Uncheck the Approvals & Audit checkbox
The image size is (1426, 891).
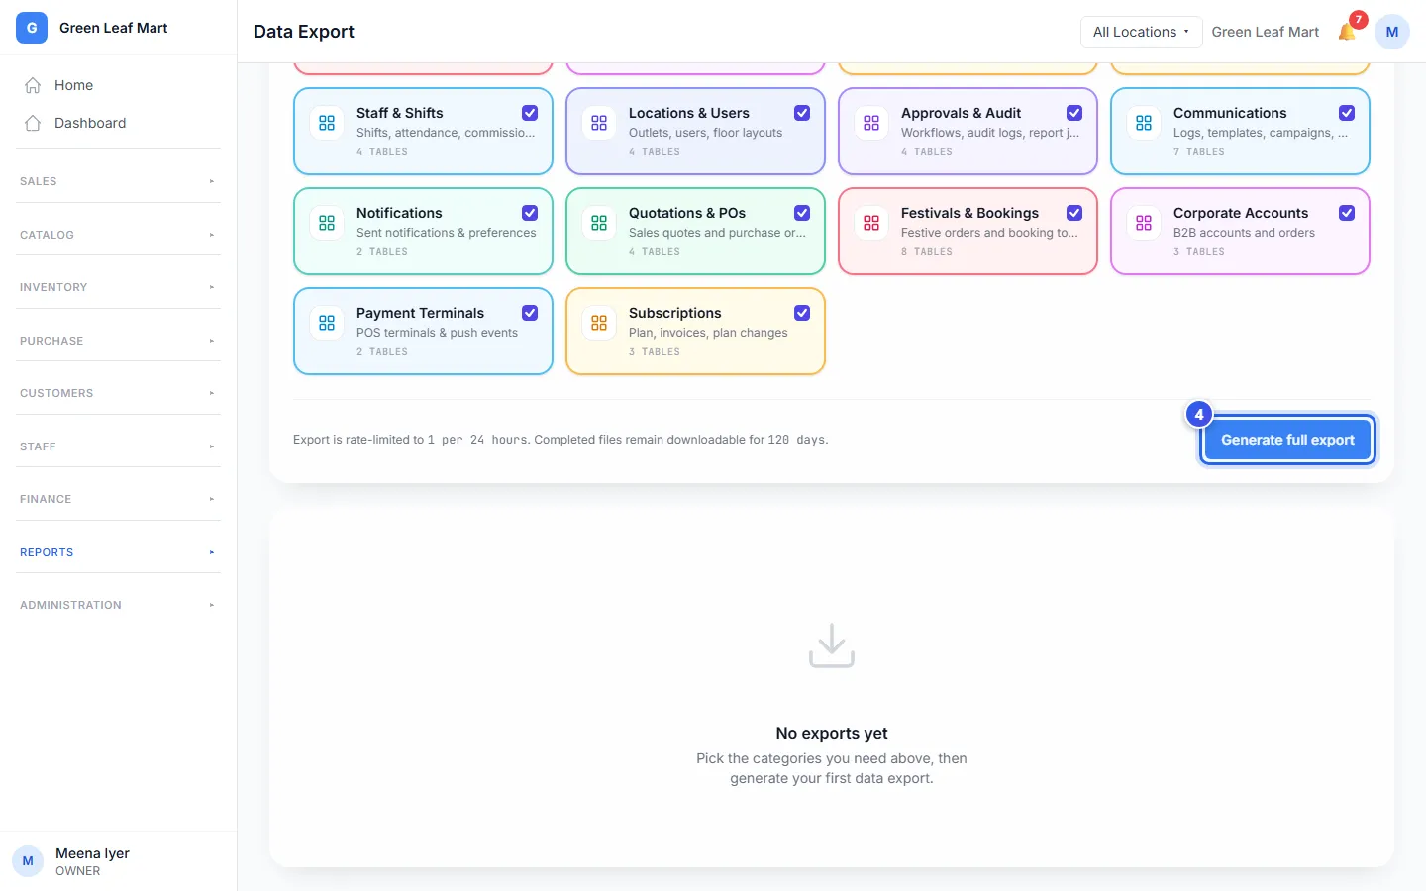click(1074, 113)
